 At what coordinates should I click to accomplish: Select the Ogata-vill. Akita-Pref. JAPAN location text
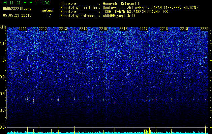[x=150, y=8]
